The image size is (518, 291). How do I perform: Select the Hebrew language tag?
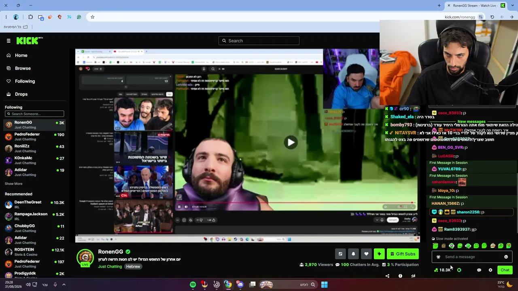tap(133, 267)
